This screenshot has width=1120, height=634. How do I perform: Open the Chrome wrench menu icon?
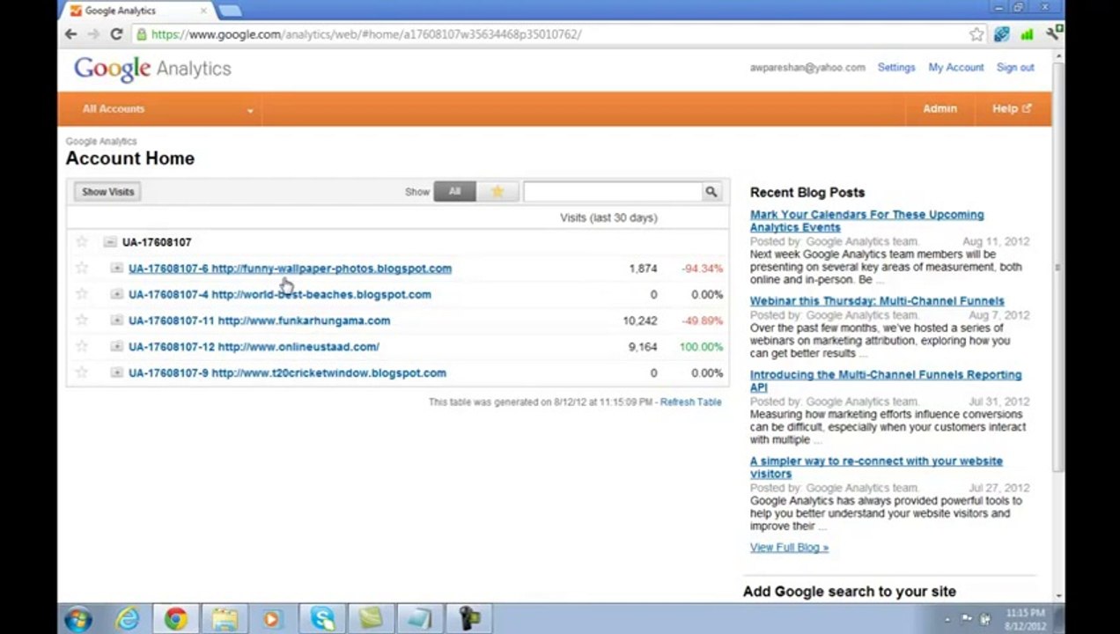point(1053,34)
